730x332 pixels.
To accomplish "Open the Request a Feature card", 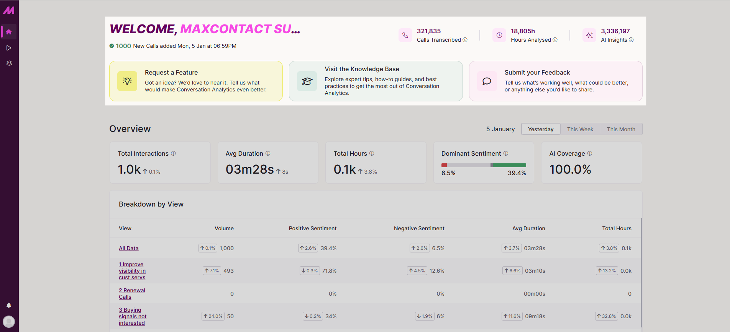I will tap(196, 81).
